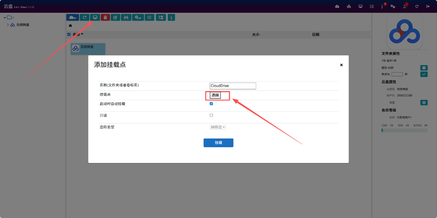The width and height of the screenshot is (437, 218).
Task: Switch to list view in file toolbar
Action: coord(150,17)
